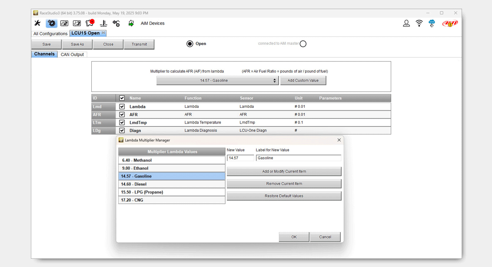Viewport: 492px width, 267px height.
Task: Uncheck the Lambda channel checkbox
Action: 122,107
